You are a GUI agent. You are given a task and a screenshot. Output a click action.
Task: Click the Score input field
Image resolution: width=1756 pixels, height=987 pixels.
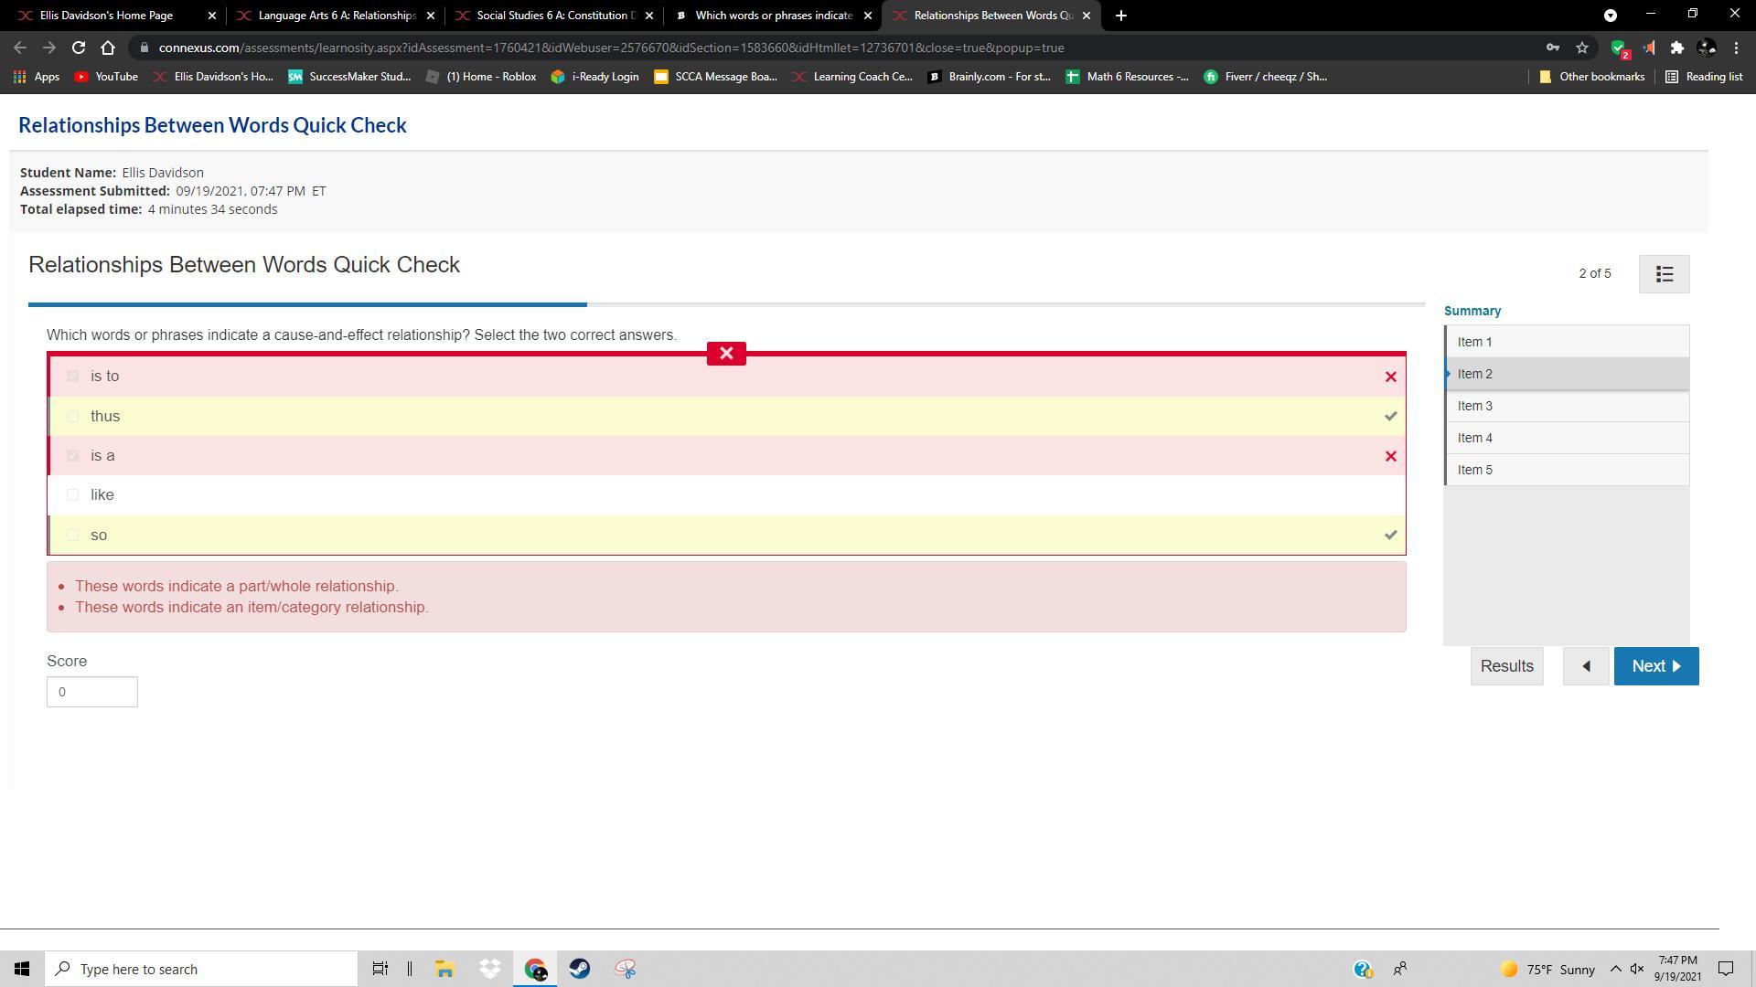92,692
